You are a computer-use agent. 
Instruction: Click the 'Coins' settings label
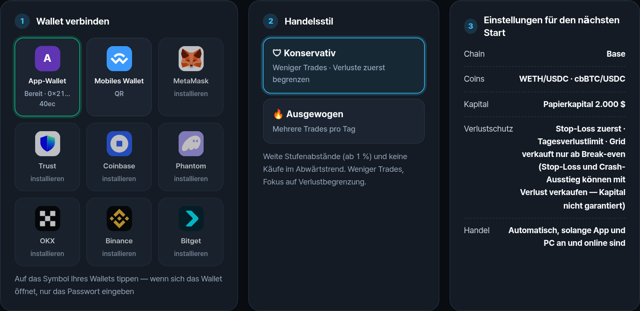pos(474,79)
